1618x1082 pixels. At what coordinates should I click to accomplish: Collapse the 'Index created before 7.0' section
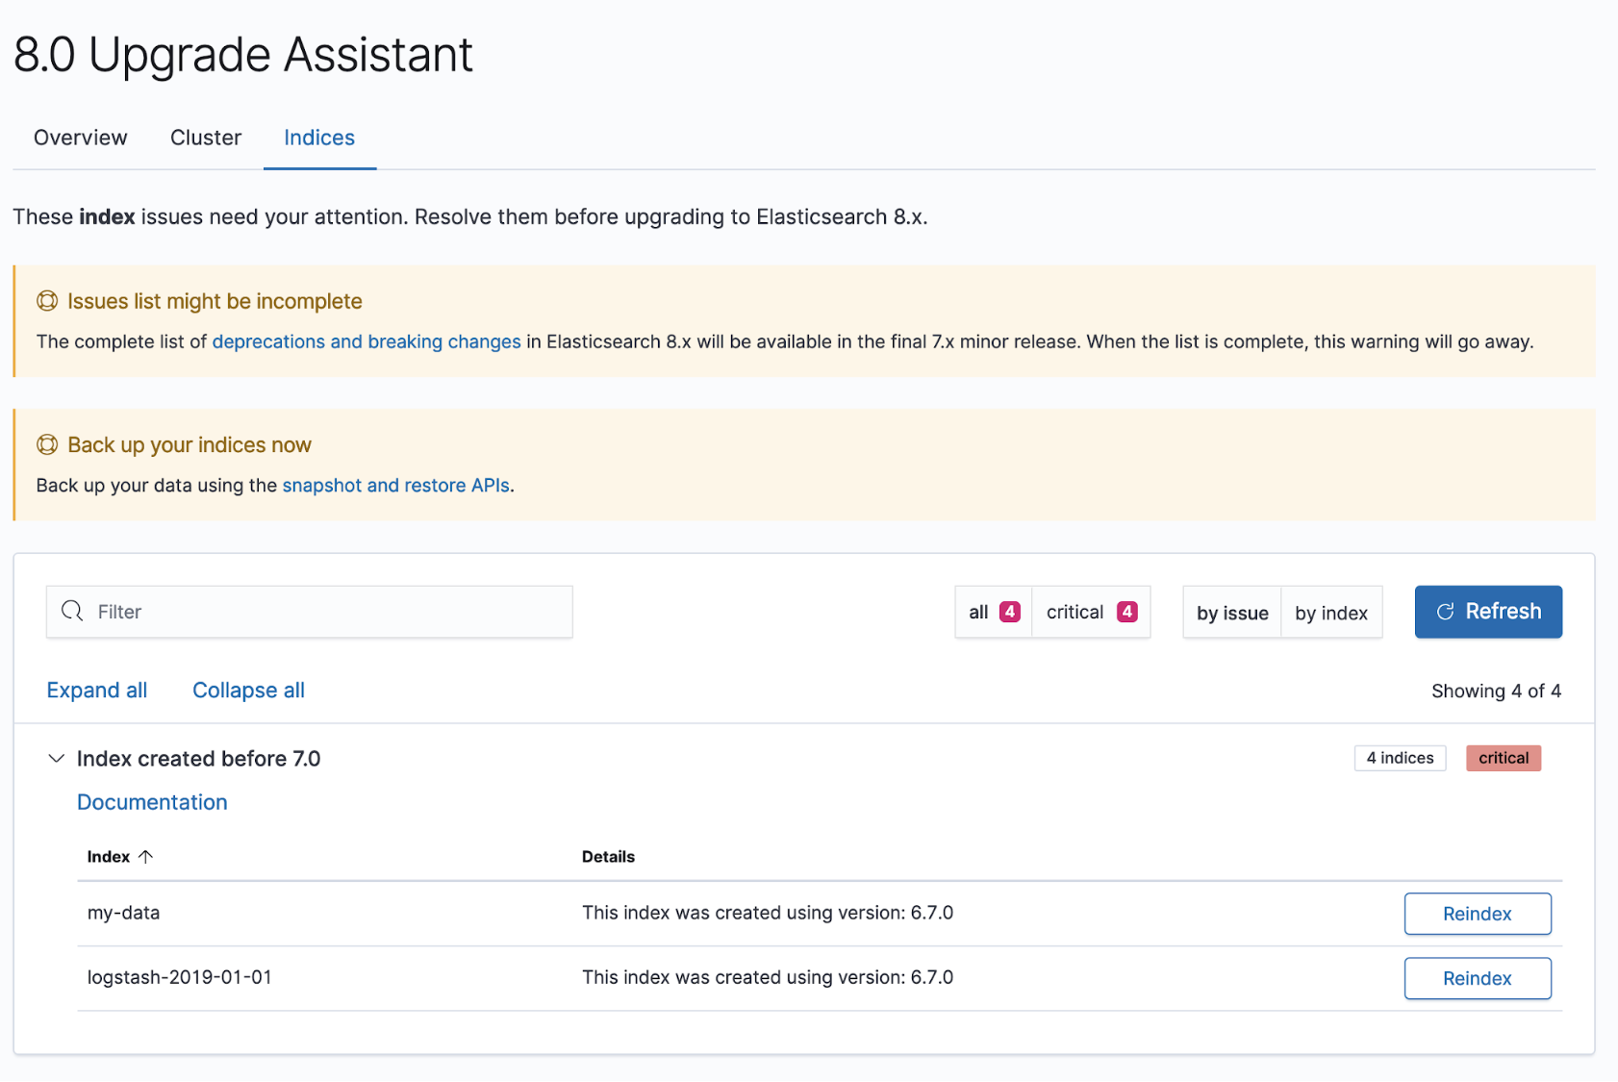(x=56, y=758)
